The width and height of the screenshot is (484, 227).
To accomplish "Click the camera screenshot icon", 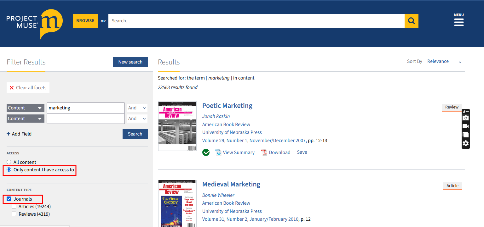I will (465, 118).
